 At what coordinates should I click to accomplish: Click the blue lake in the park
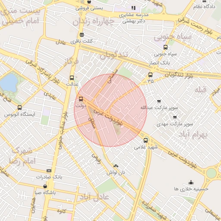pos(9,83)
